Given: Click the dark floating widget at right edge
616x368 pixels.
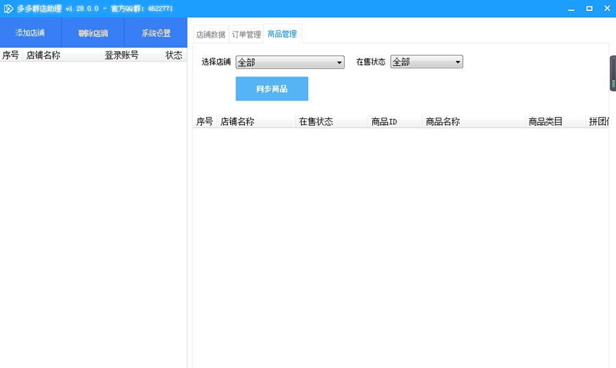Looking at the screenshot, I should [613, 73].
